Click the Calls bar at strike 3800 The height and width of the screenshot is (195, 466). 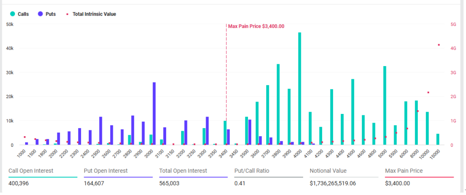(278, 104)
